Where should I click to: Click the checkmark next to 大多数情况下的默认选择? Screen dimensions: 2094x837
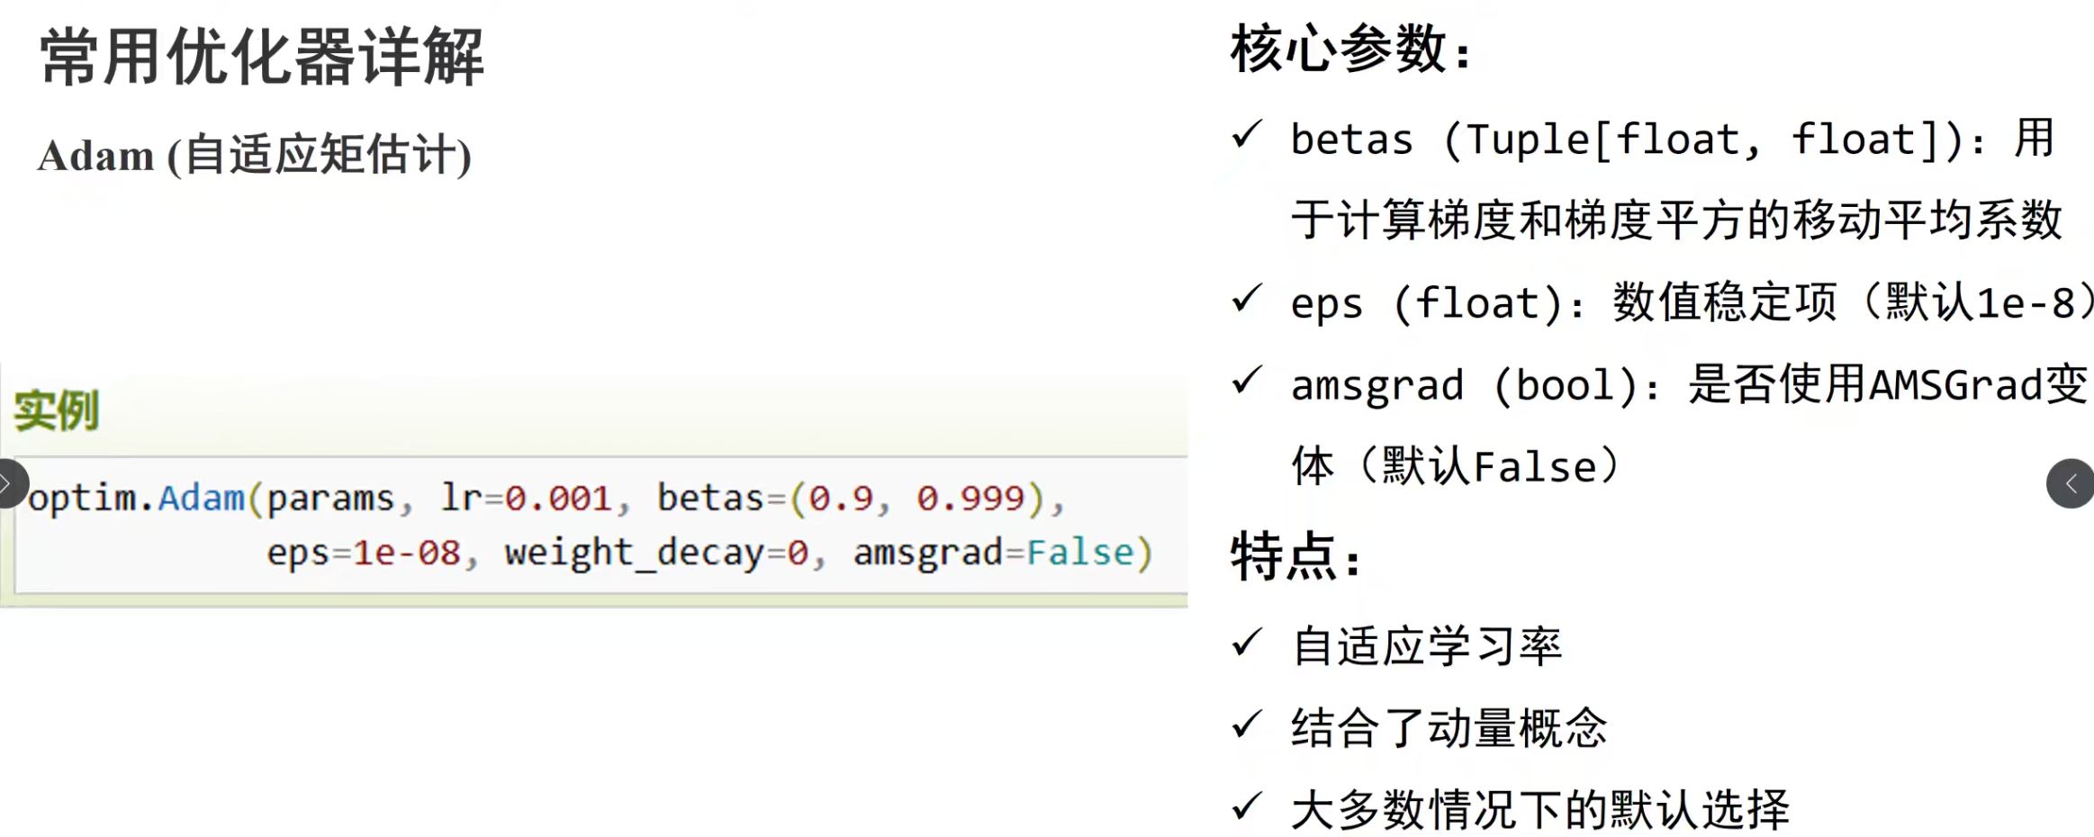tap(1247, 806)
